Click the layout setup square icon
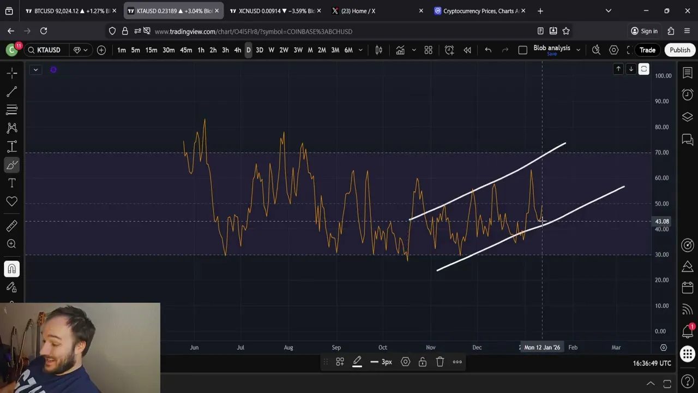This screenshot has width=698, height=393. point(522,50)
